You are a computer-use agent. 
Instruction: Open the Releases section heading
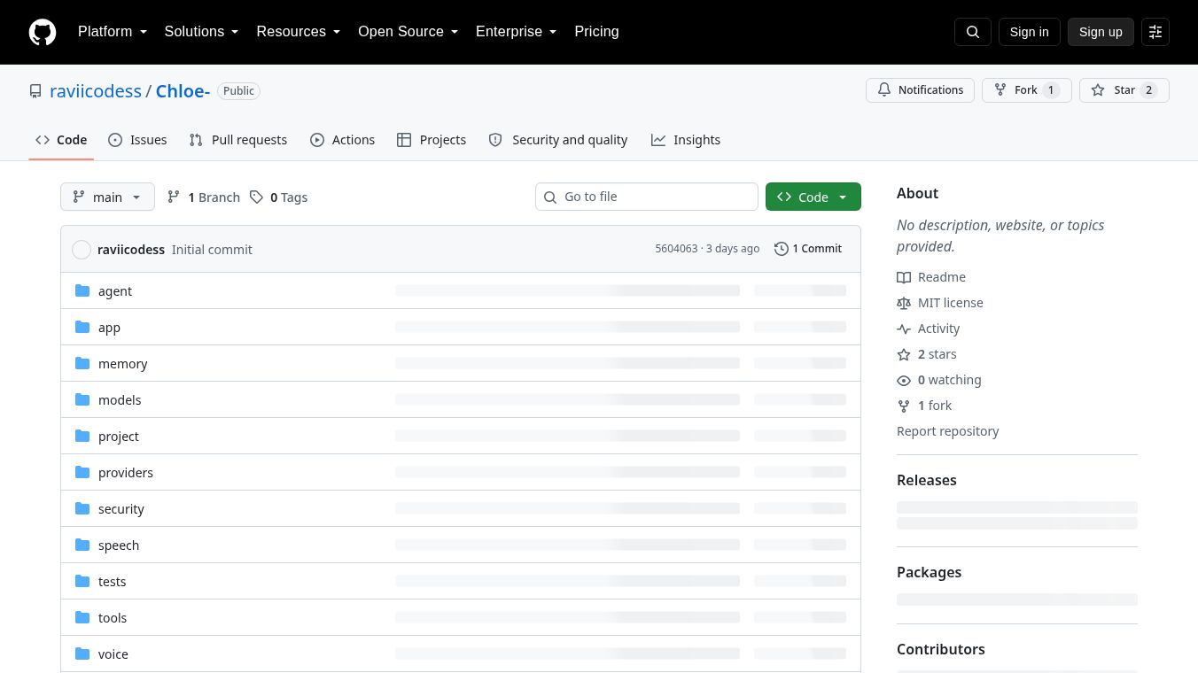[x=926, y=480]
